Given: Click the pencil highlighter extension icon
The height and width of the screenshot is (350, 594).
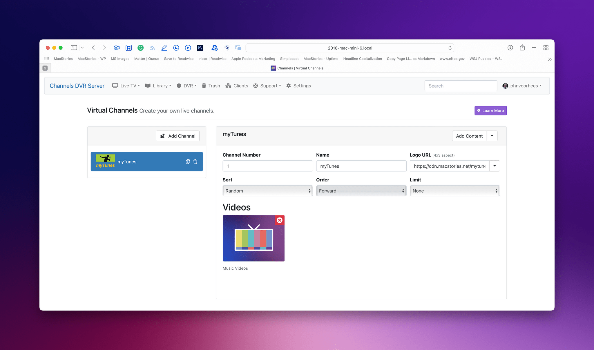Looking at the screenshot, I should click(164, 48).
